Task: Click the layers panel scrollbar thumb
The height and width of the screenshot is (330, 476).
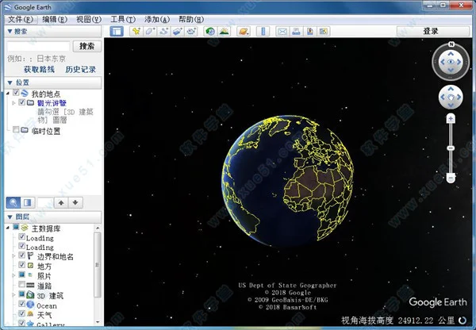Action: coord(97,264)
